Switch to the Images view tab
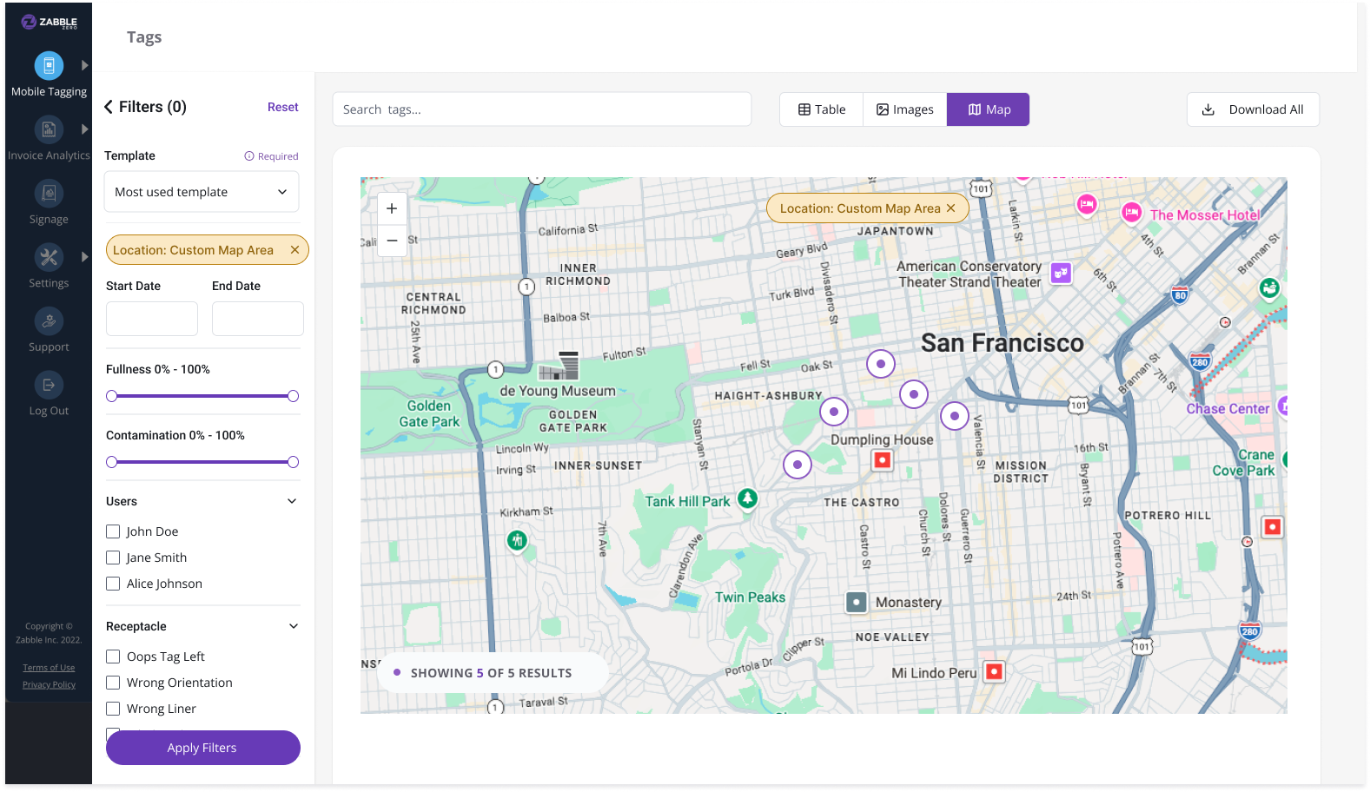The width and height of the screenshot is (1370, 792). (x=904, y=109)
